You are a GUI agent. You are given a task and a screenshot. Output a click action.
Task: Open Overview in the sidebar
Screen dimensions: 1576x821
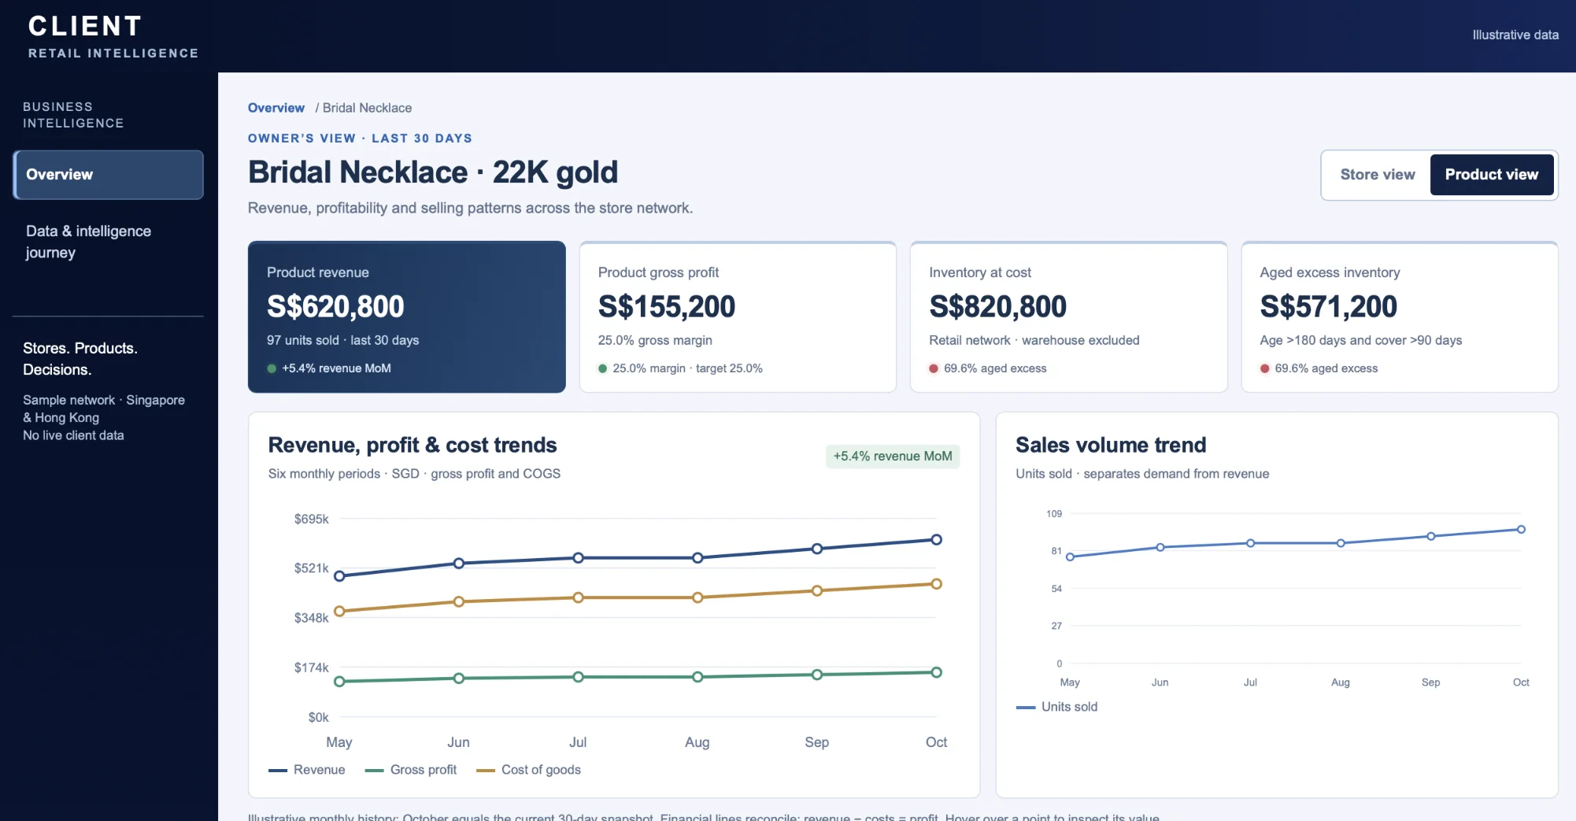[x=109, y=175]
